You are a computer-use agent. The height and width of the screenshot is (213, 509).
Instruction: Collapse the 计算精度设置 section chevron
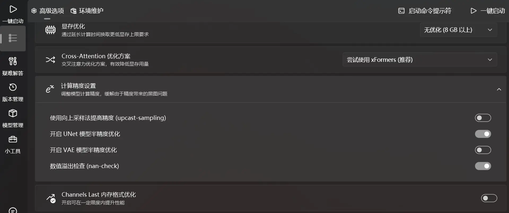[499, 89]
